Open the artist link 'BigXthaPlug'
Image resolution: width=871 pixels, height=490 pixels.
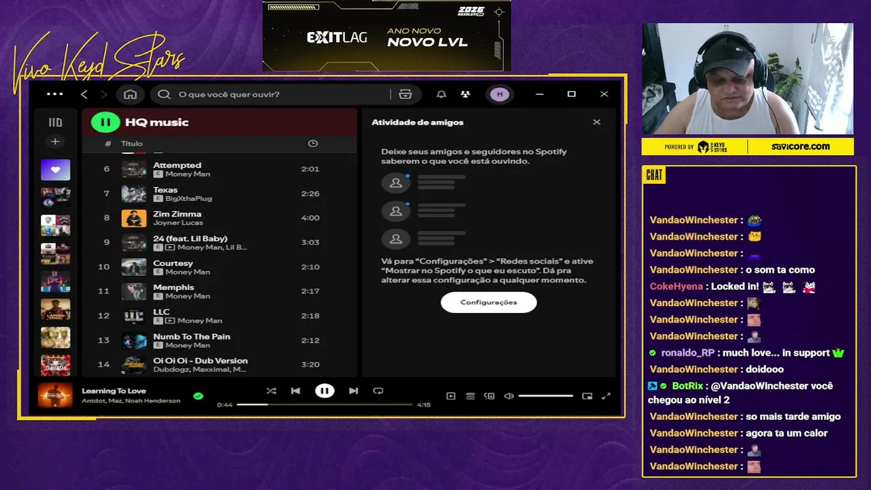coord(188,199)
